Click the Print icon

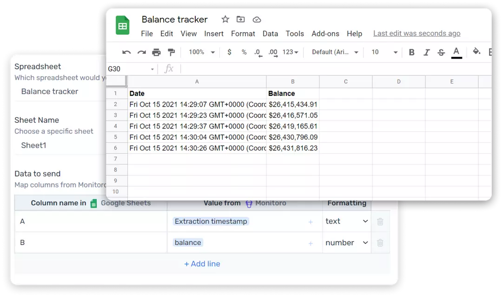coord(156,52)
